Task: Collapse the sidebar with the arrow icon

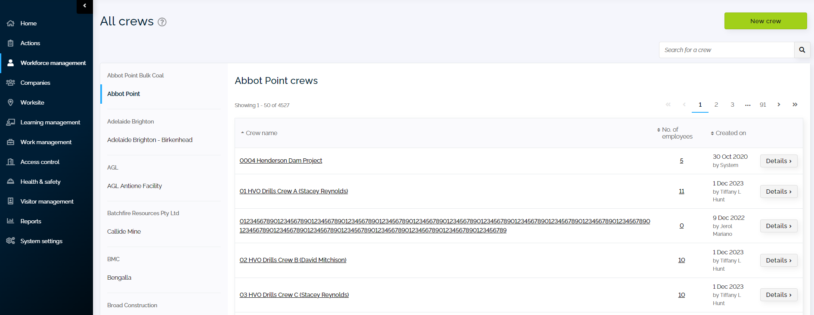Action: coord(85,6)
